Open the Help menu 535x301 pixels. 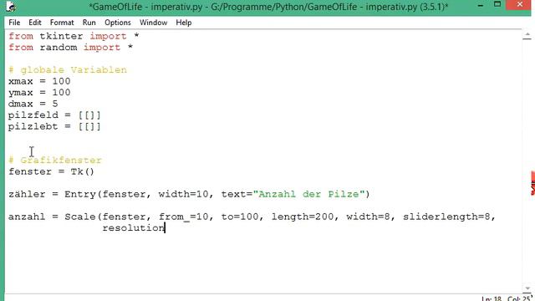click(x=184, y=23)
